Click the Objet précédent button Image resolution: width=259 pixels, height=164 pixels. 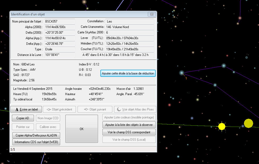pos(59,109)
